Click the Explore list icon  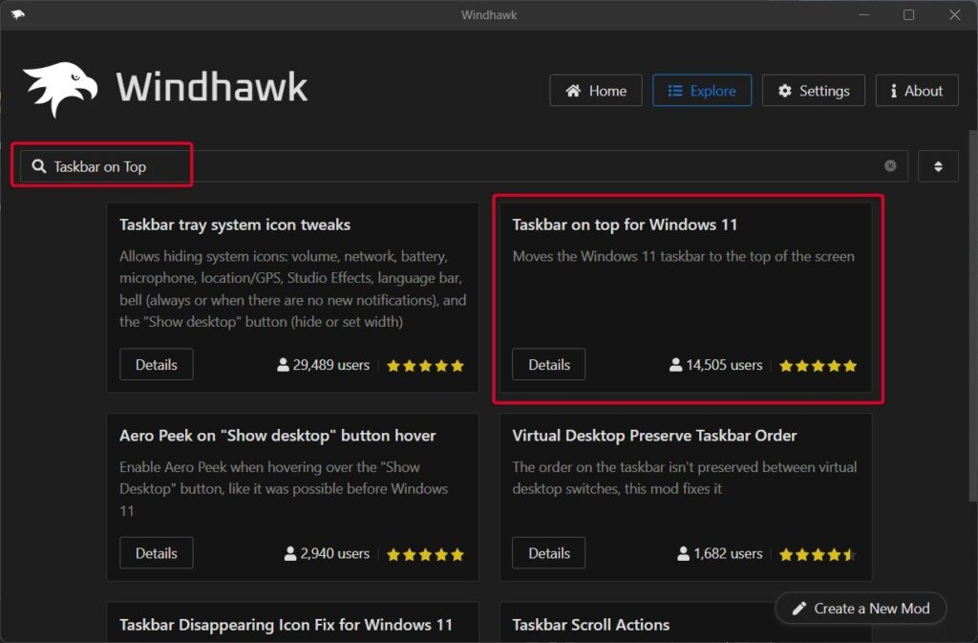(x=674, y=90)
